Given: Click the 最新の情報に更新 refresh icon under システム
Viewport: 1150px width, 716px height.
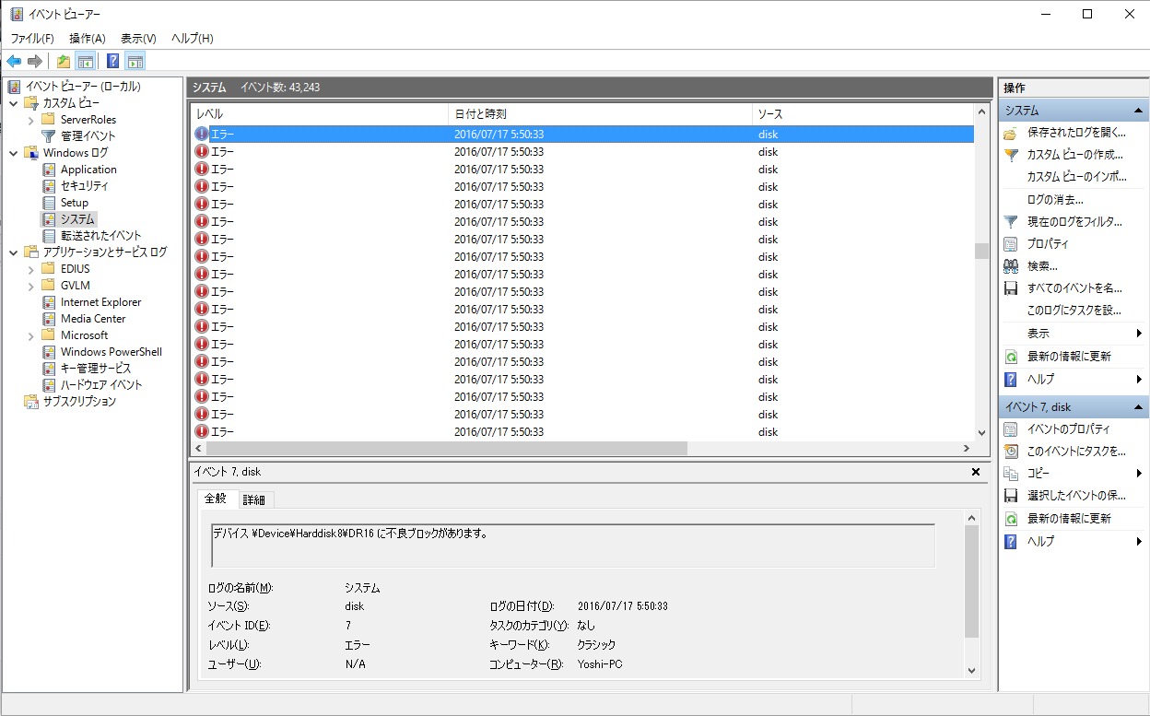Looking at the screenshot, I should 1010,357.
